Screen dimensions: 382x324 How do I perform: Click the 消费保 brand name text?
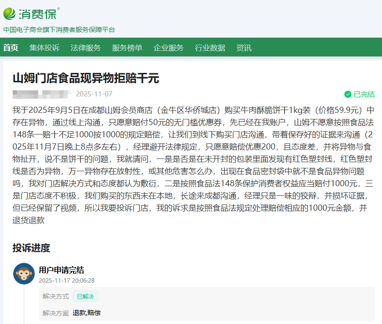(x=39, y=14)
